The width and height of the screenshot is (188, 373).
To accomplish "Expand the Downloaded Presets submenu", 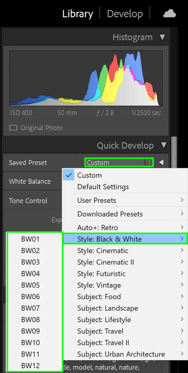I will coord(125,214).
